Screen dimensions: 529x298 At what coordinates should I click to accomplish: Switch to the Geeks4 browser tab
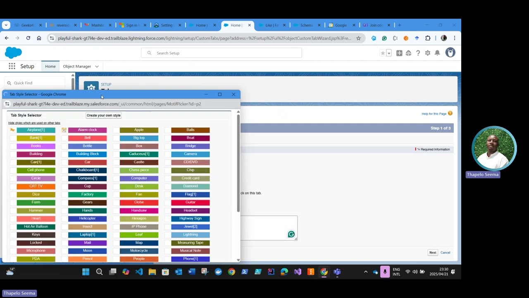(27, 25)
